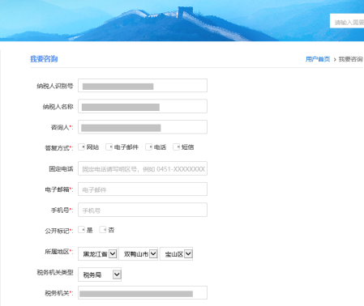The image size is (364, 306).
Task: Open the 双鸭山市 city dropdown
Action: point(139,253)
